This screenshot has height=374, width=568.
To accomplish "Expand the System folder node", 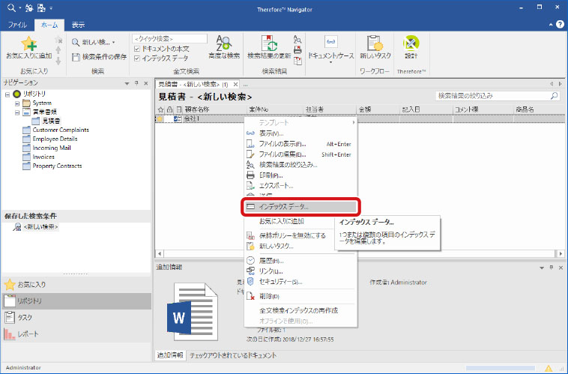I will pos(16,103).
